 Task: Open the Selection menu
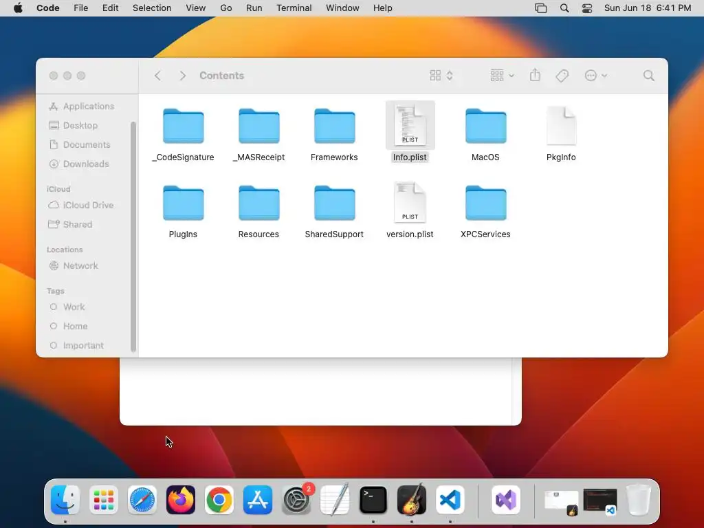point(152,8)
